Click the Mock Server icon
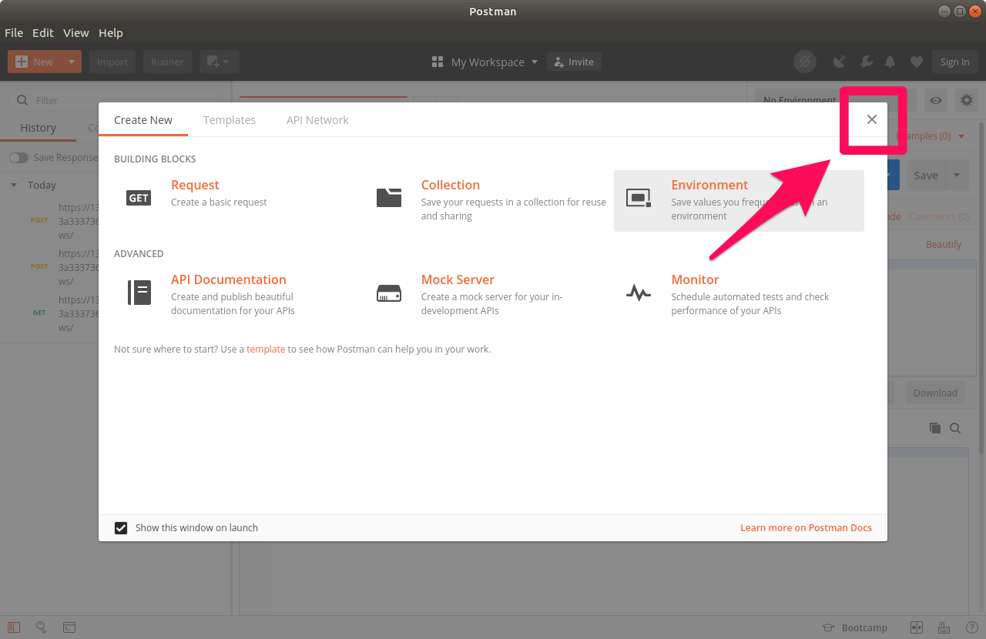 (x=389, y=293)
